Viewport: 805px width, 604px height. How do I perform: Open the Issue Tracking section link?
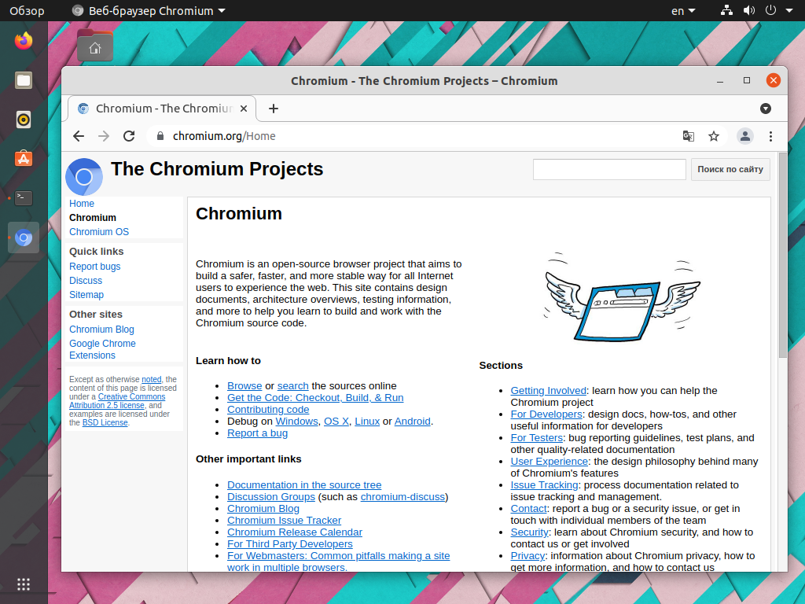pyautogui.click(x=544, y=484)
